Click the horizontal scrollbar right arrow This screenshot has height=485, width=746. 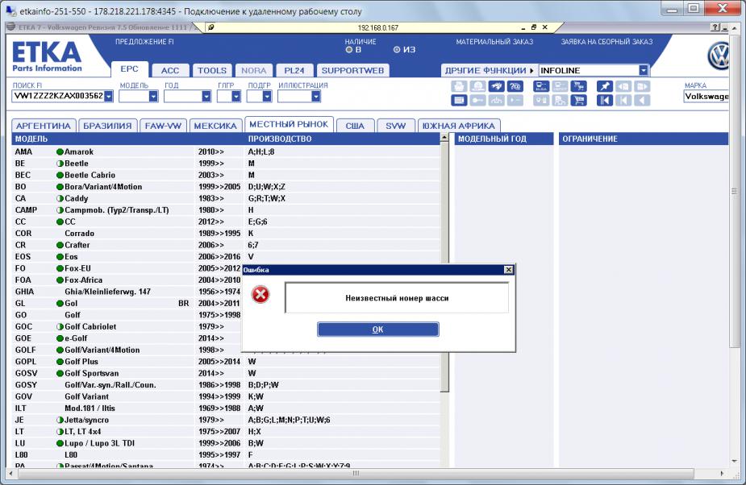[723, 474]
